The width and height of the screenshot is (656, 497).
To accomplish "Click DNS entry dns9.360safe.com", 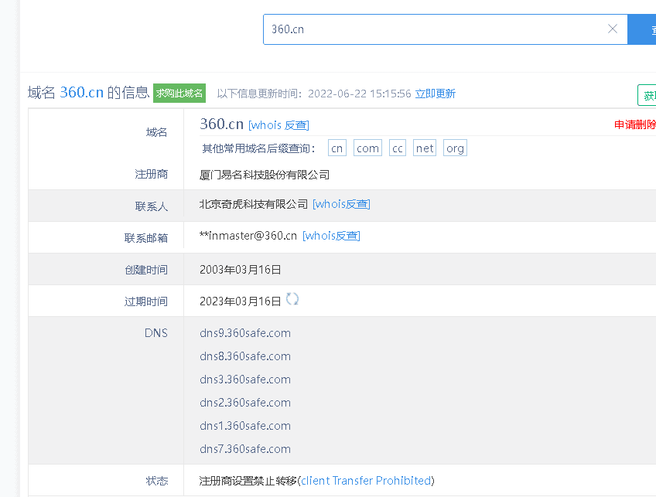I will point(245,333).
